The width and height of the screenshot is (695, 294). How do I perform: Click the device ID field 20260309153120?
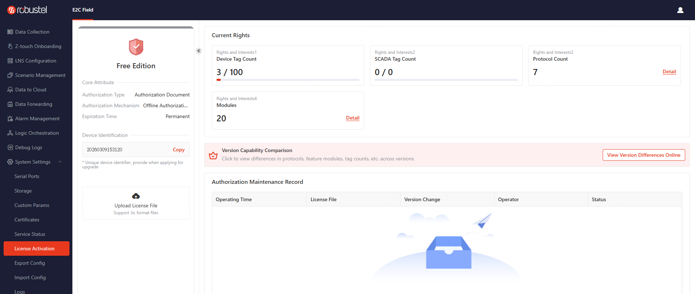click(x=136, y=150)
